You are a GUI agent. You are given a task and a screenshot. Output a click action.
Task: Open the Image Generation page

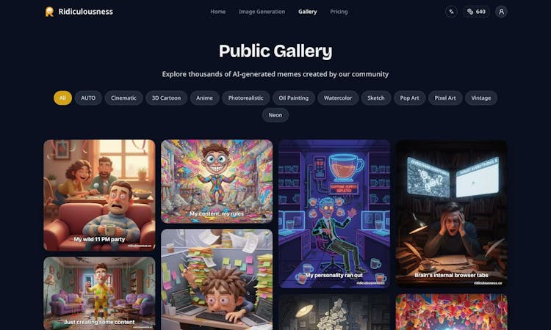tap(262, 12)
